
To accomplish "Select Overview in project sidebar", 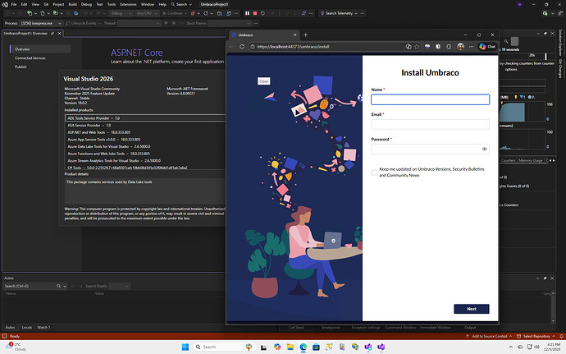I will [x=40, y=49].
